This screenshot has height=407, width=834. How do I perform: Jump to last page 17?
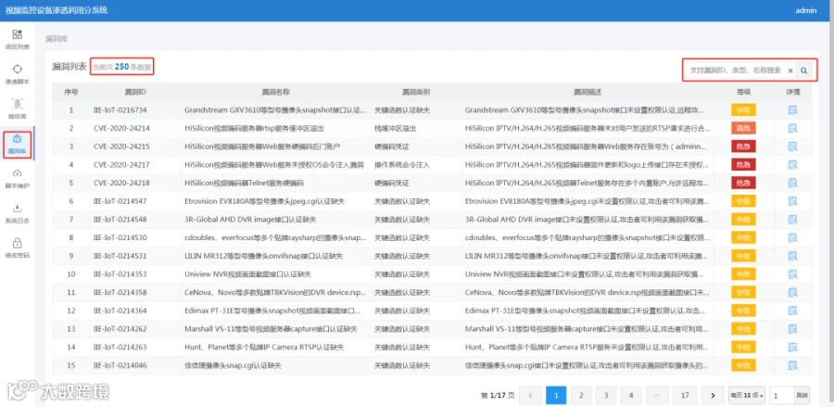tap(685, 395)
